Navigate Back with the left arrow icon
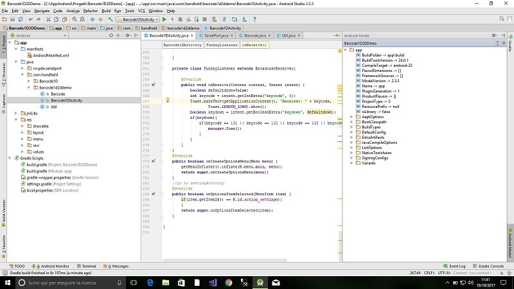The width and height of the screenshot is (514, 289). pyautogui.click(x=93, y=19)
